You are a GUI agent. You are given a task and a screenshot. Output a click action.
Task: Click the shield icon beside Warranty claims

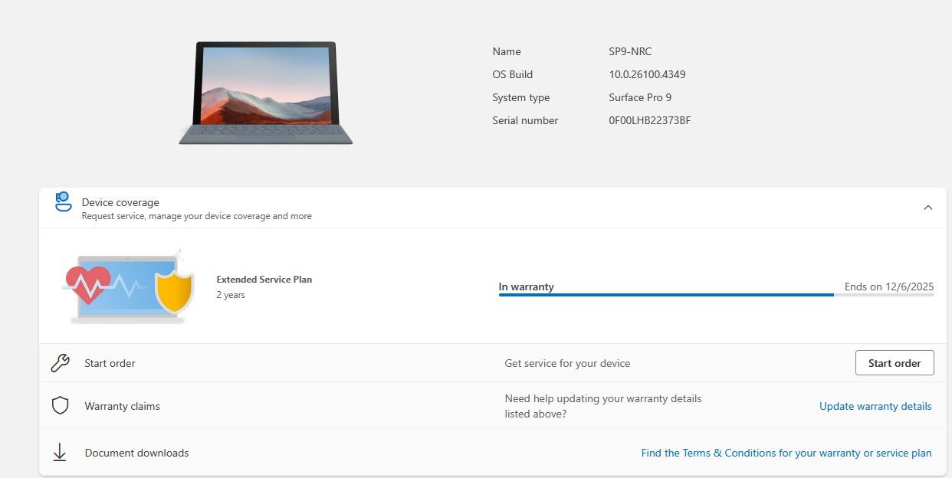(x=60, y=406)
